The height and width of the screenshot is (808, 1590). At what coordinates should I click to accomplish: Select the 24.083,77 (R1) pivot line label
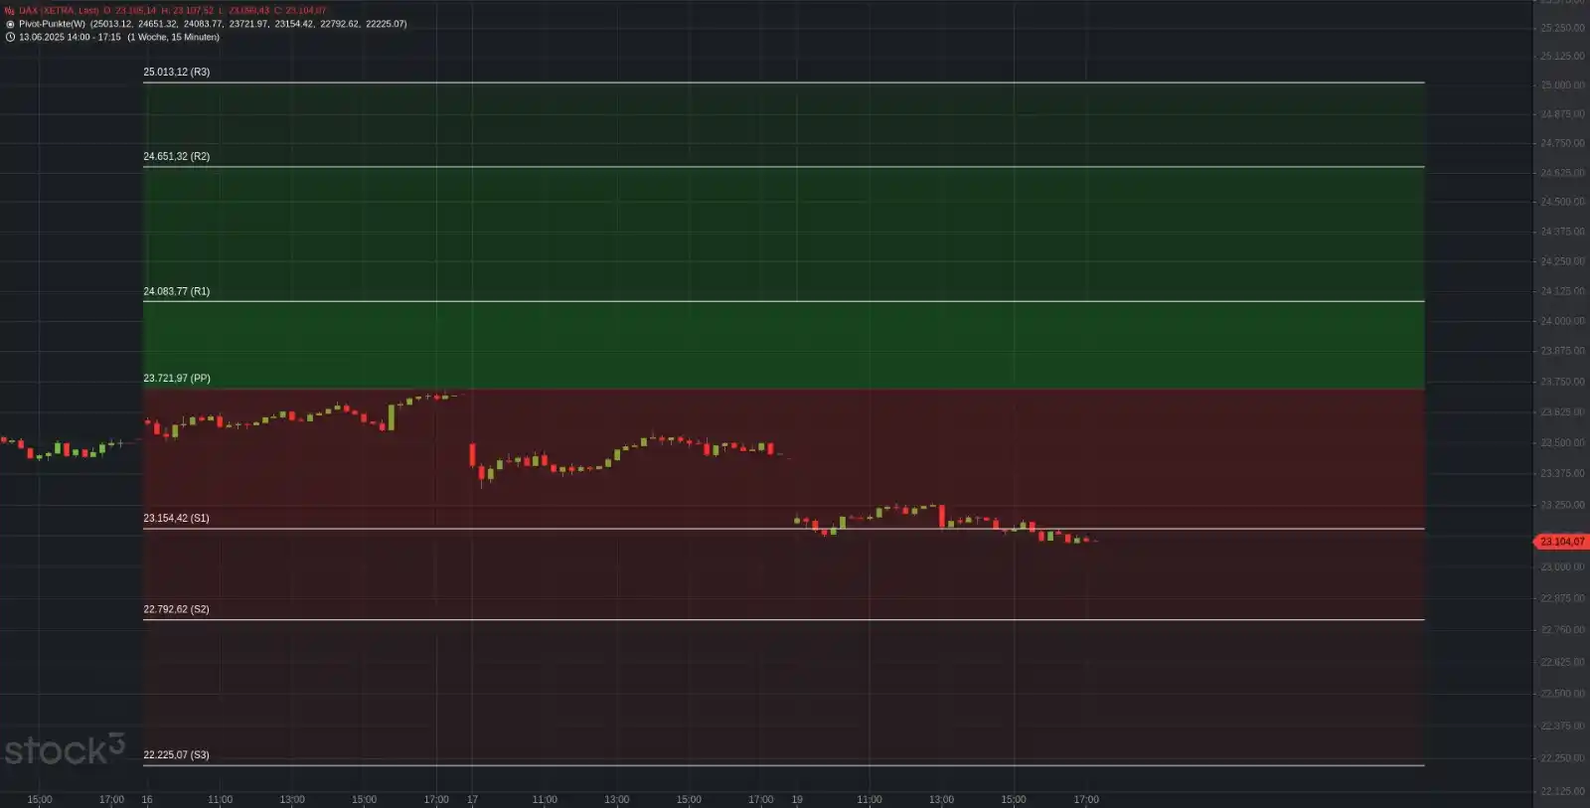point(176,291)
